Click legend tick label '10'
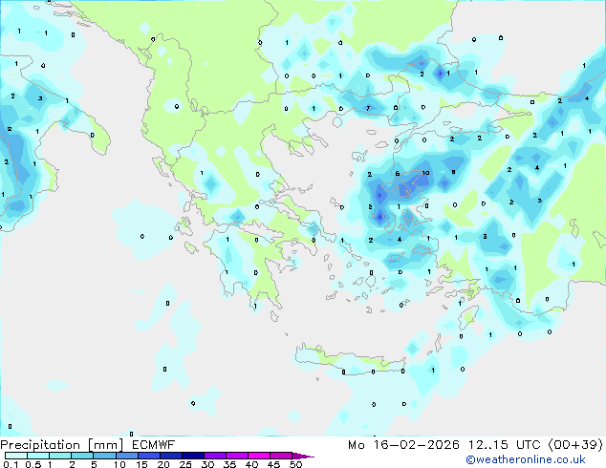Image resolution: width=606 pixels, height=468 pixels. [x=119, y=464]
